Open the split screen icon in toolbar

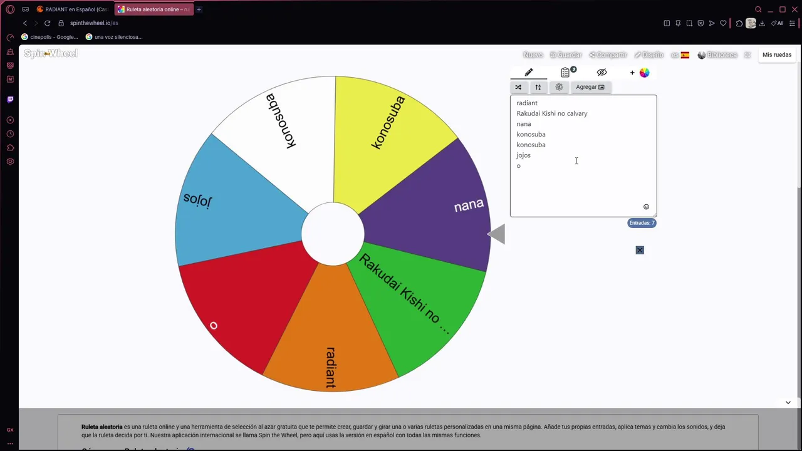[667, 23]
